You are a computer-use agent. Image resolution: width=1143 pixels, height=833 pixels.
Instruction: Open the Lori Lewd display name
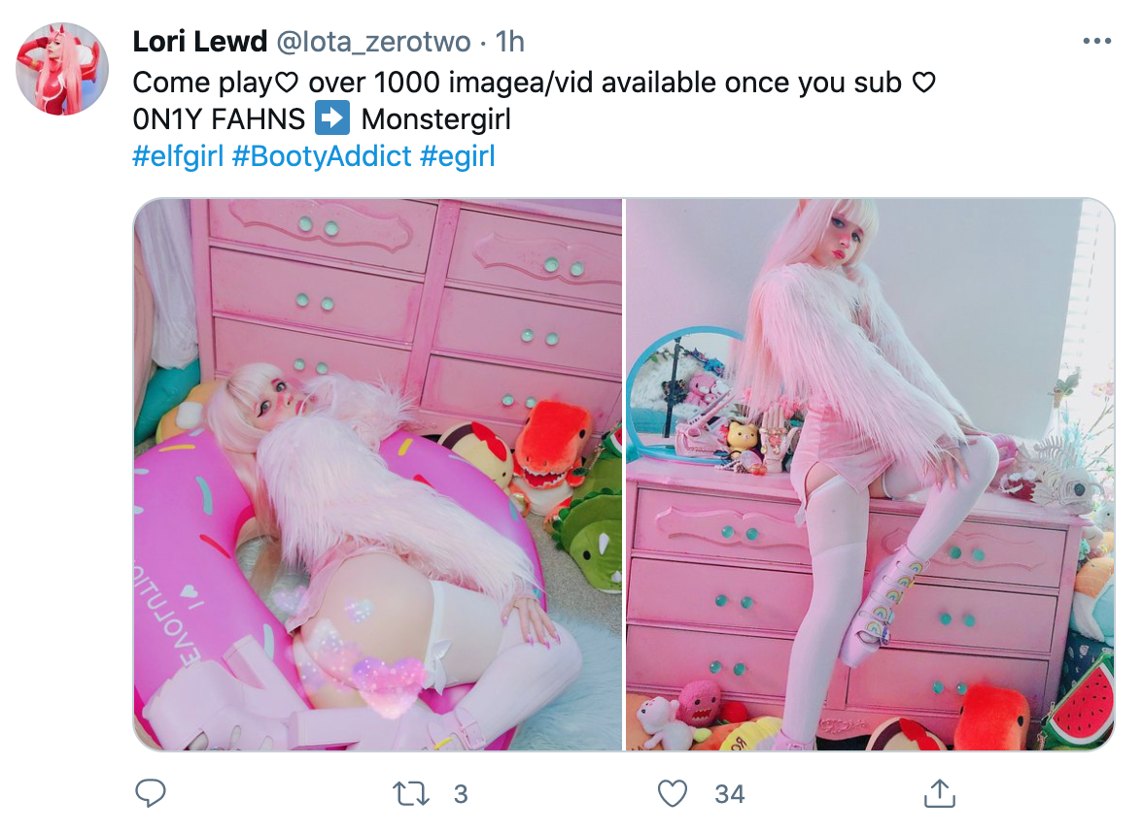coord(200,42)
